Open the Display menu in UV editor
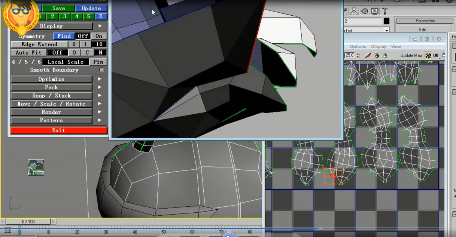The width and height of the screenshot is (456, 237). coord(379,46)
